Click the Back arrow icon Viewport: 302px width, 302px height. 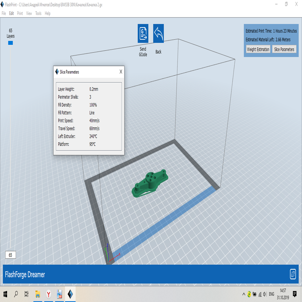[x=158, y=33]
